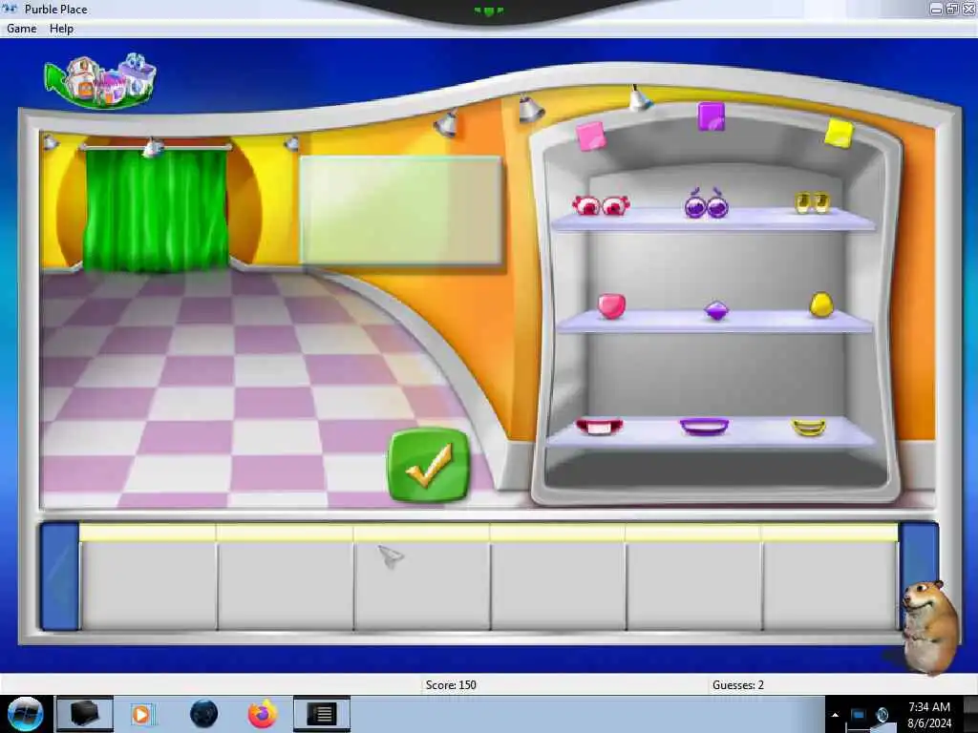This screenshot has height=733, width=978.
Task: Click the purple color note
Action: click(711, 116)
